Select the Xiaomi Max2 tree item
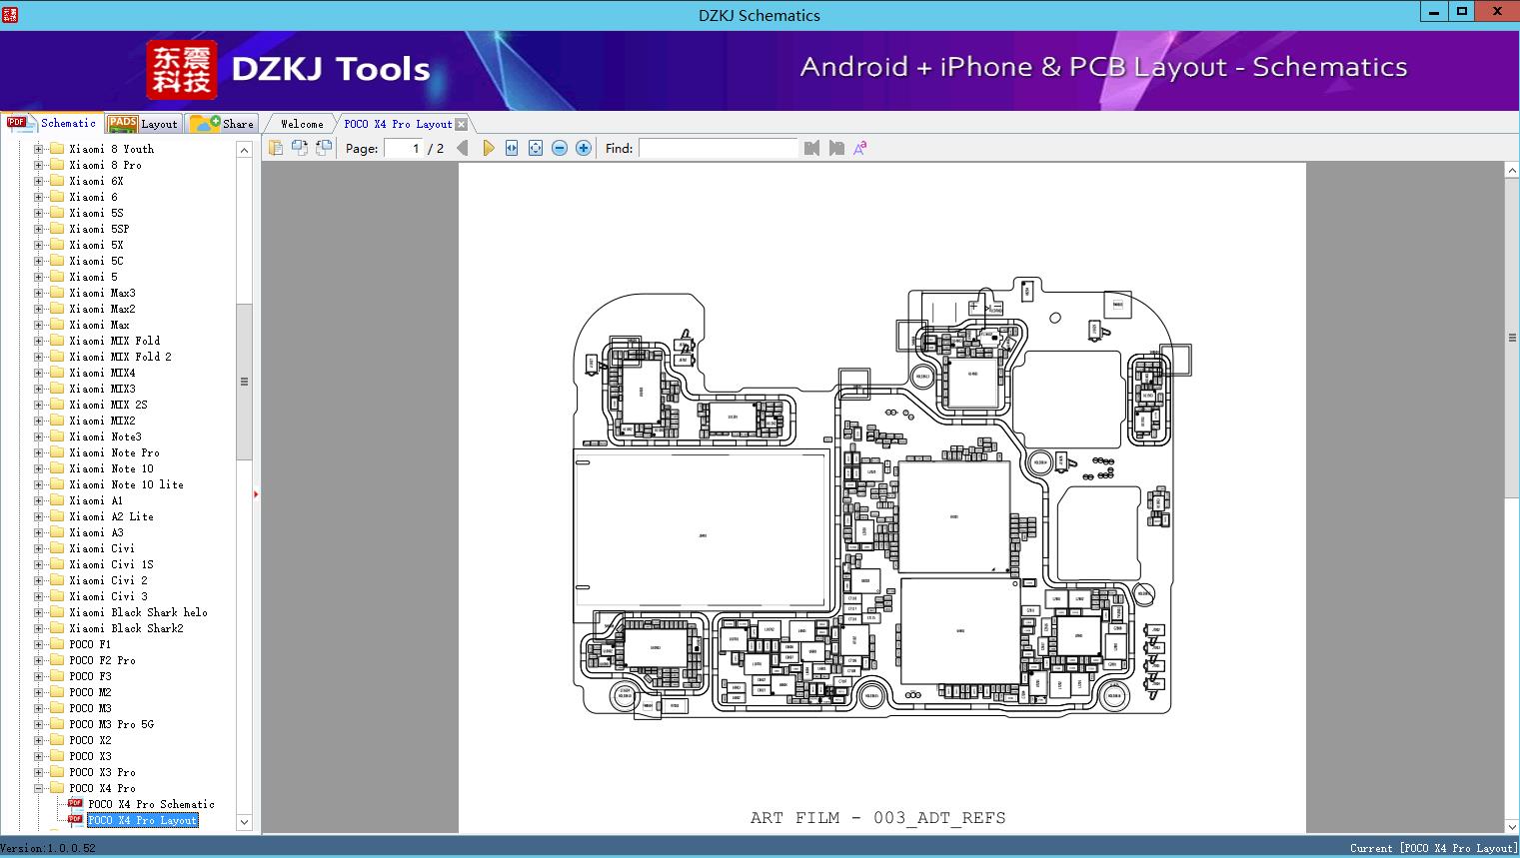 [x=102, y=309]
